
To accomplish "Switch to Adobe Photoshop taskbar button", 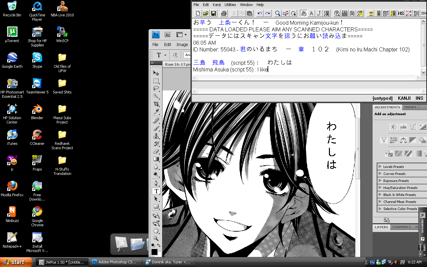I will tap(115, 262).
